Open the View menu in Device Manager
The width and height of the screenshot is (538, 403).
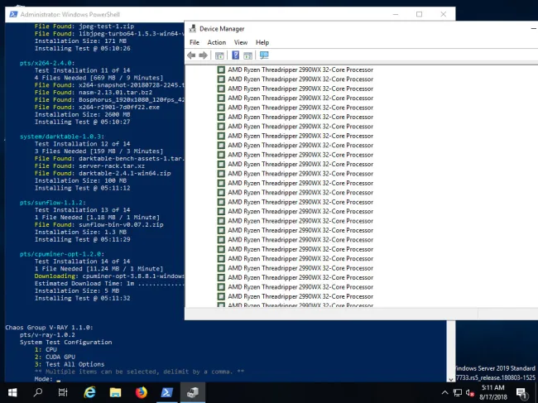point(241,42)
